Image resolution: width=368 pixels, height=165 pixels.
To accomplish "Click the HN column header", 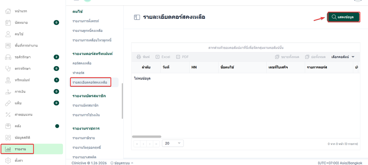I will pos(204,67).
